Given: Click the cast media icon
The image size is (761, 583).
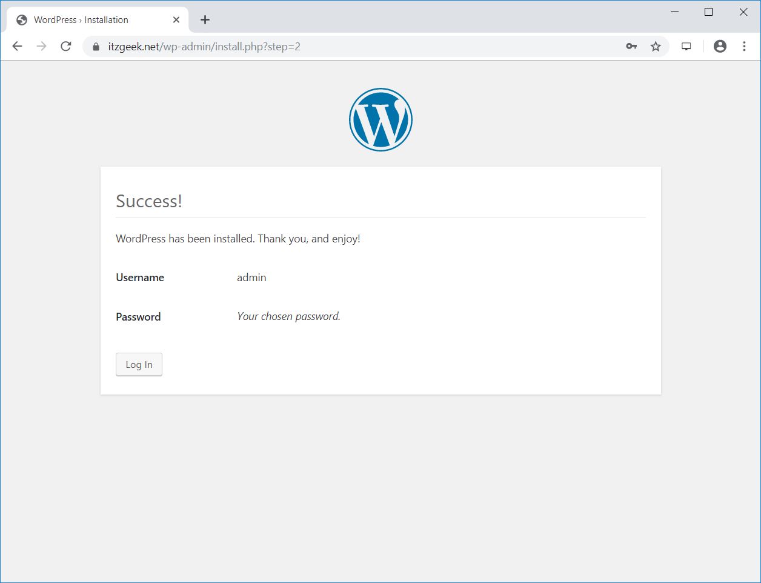Looking at the screenshot, I should pos(686,46).
